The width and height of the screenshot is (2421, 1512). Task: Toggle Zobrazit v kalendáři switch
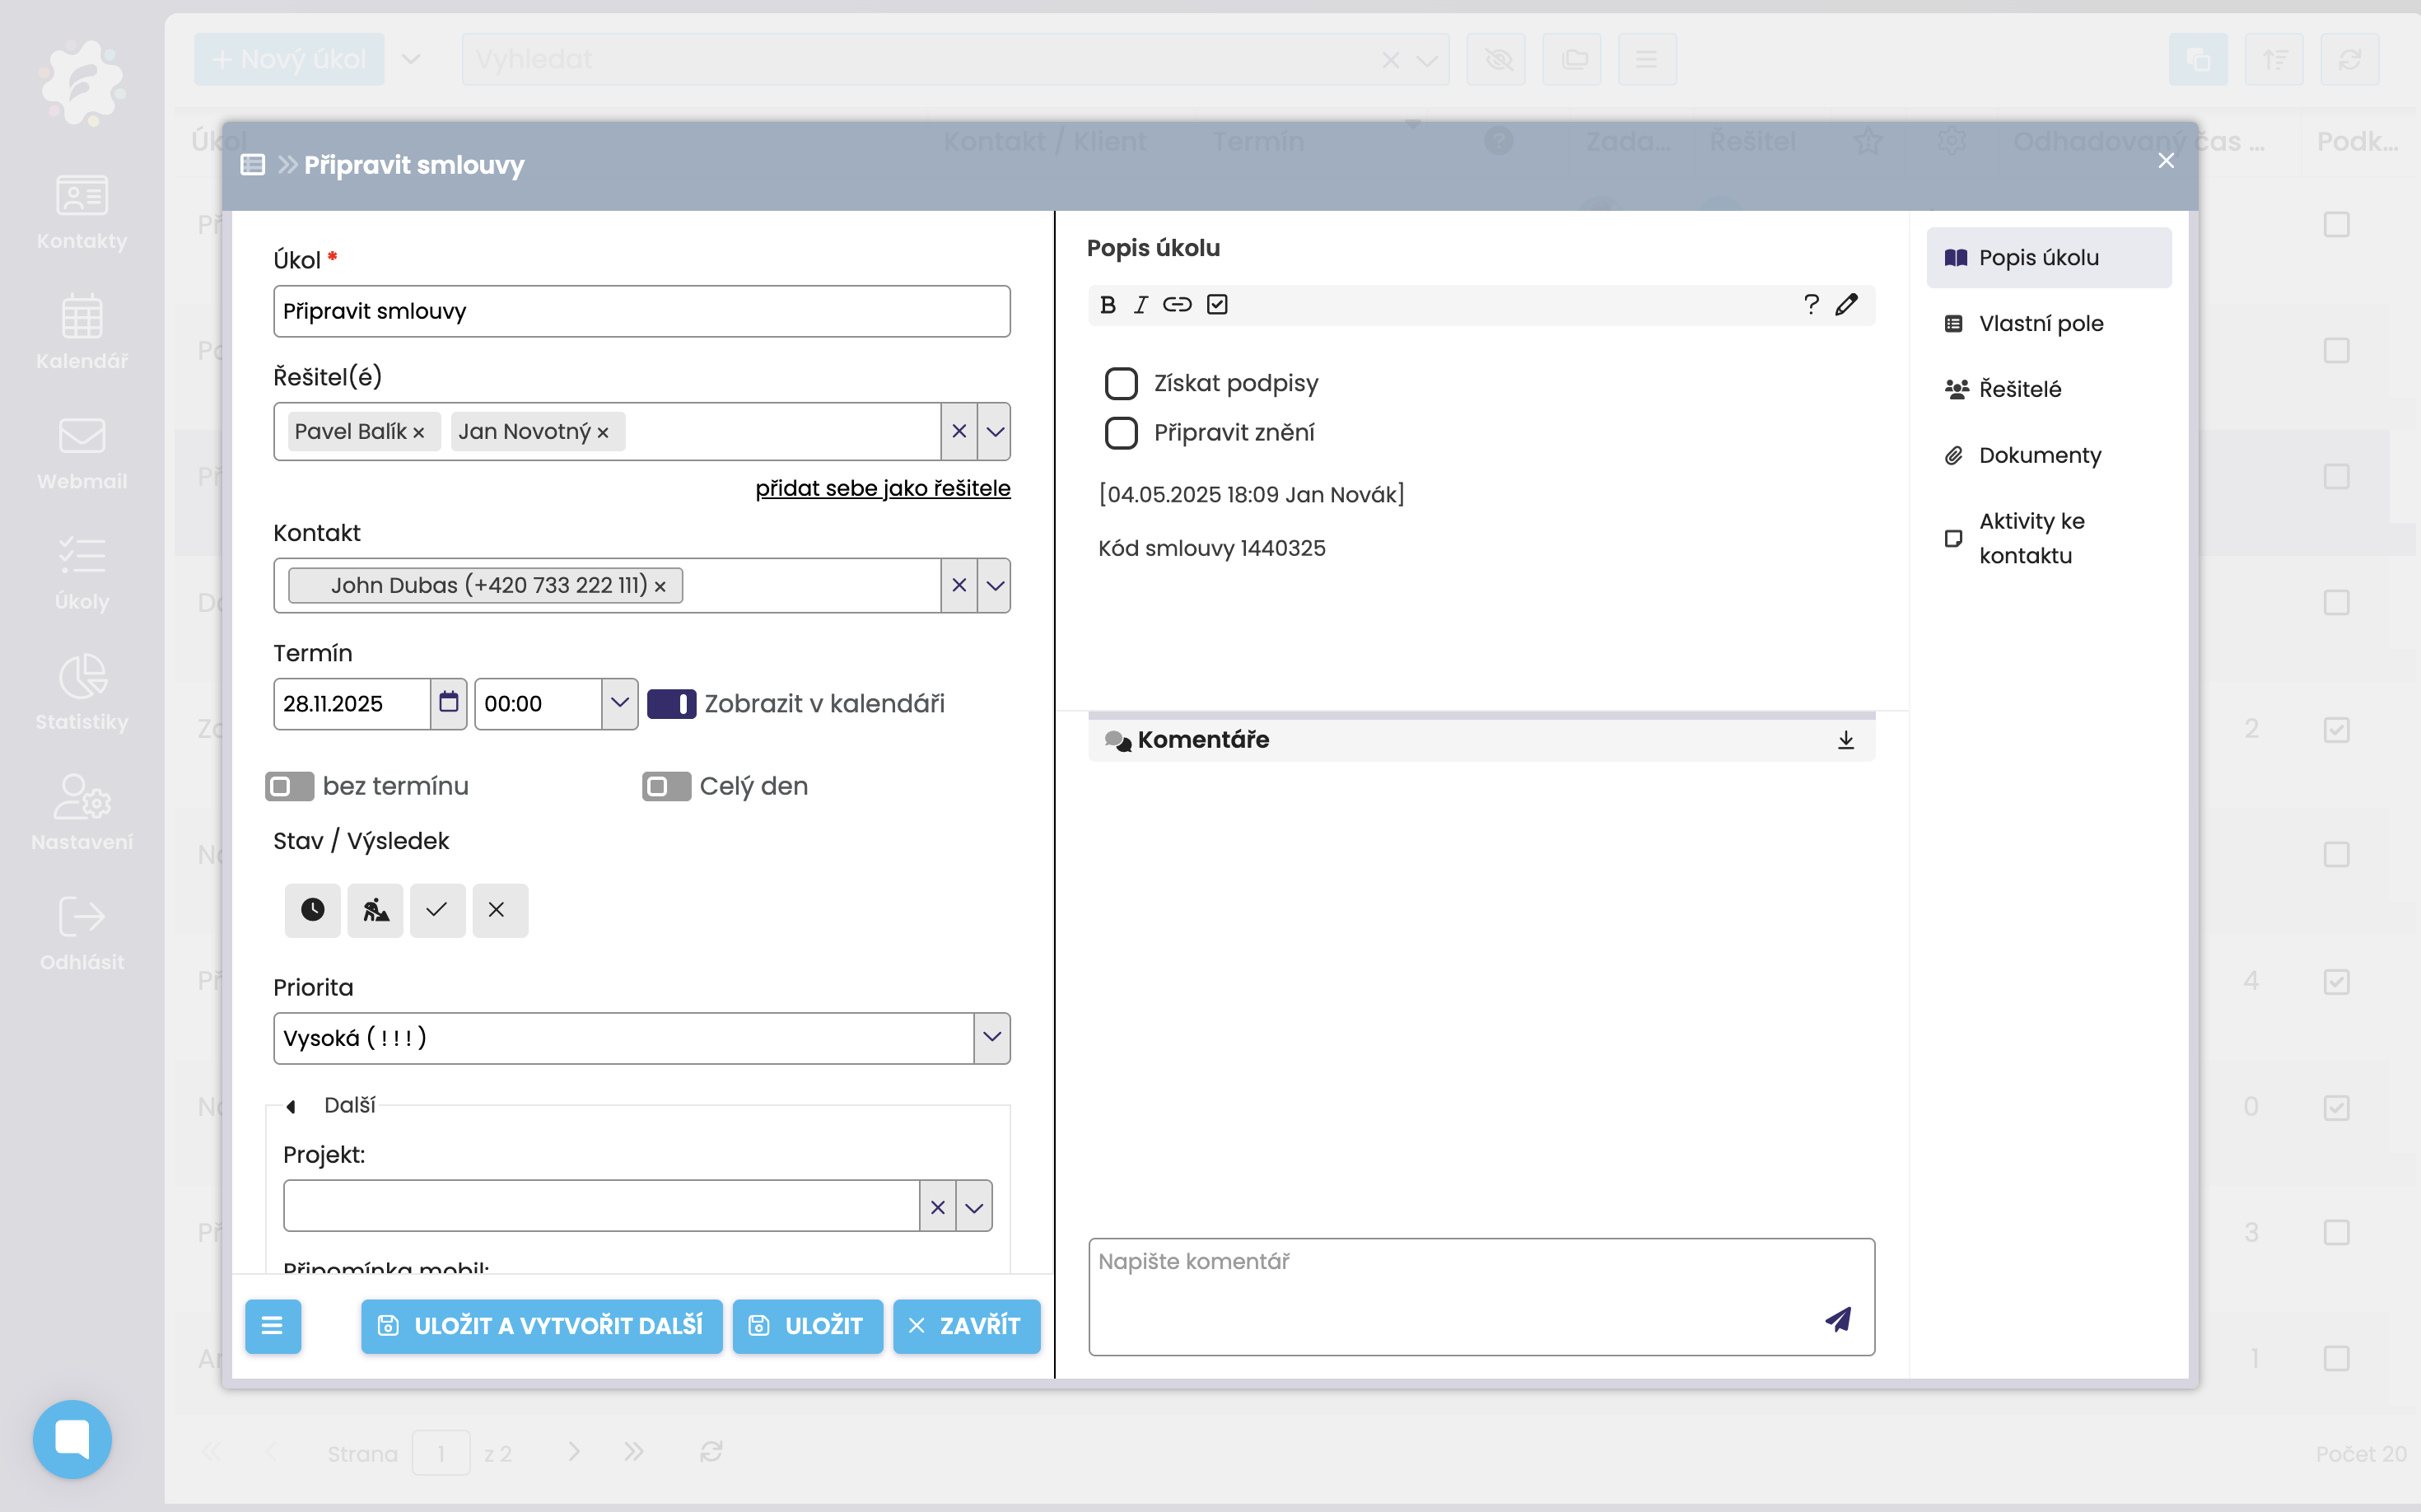click(x=671, y=704)
